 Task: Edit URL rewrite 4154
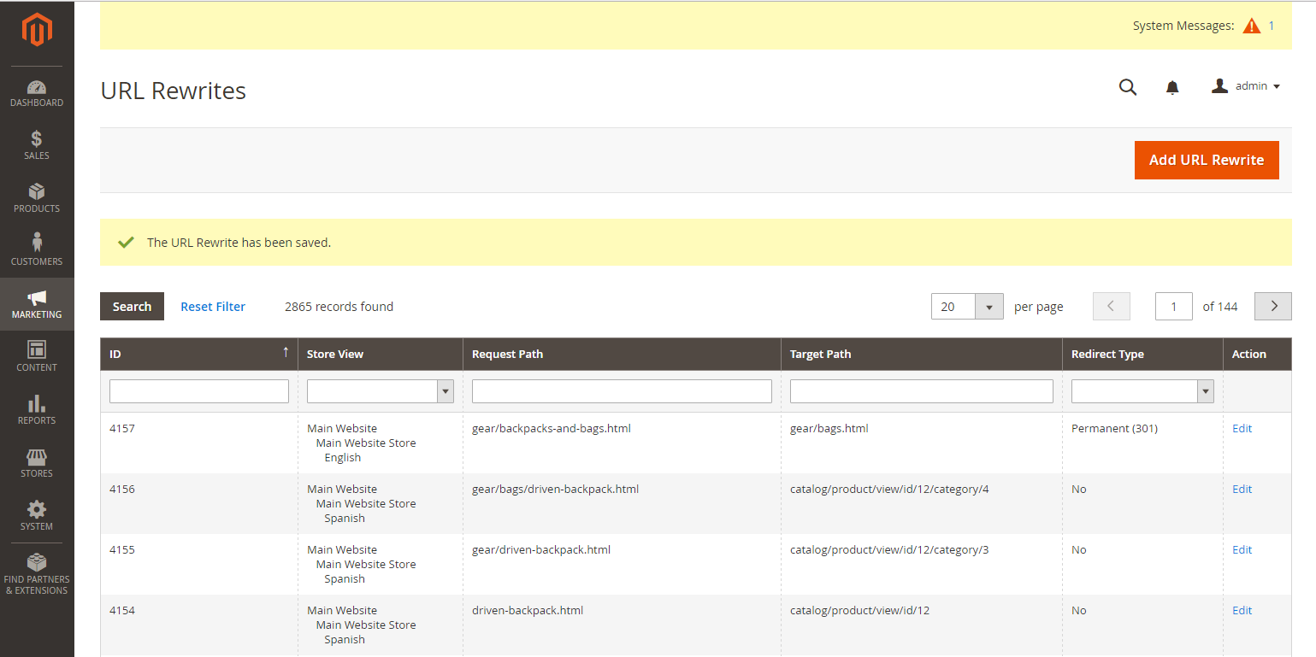tap(1242, 610)
